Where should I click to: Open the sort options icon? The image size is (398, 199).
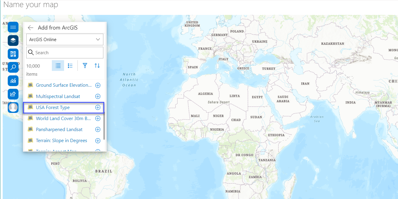coord(97,66)
